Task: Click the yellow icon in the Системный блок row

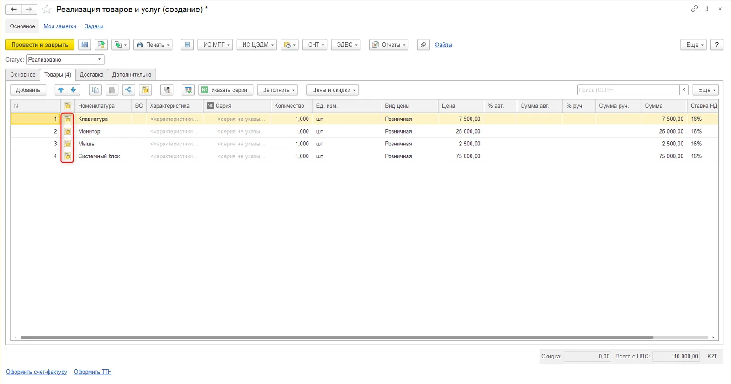Action: coord(67,156)
